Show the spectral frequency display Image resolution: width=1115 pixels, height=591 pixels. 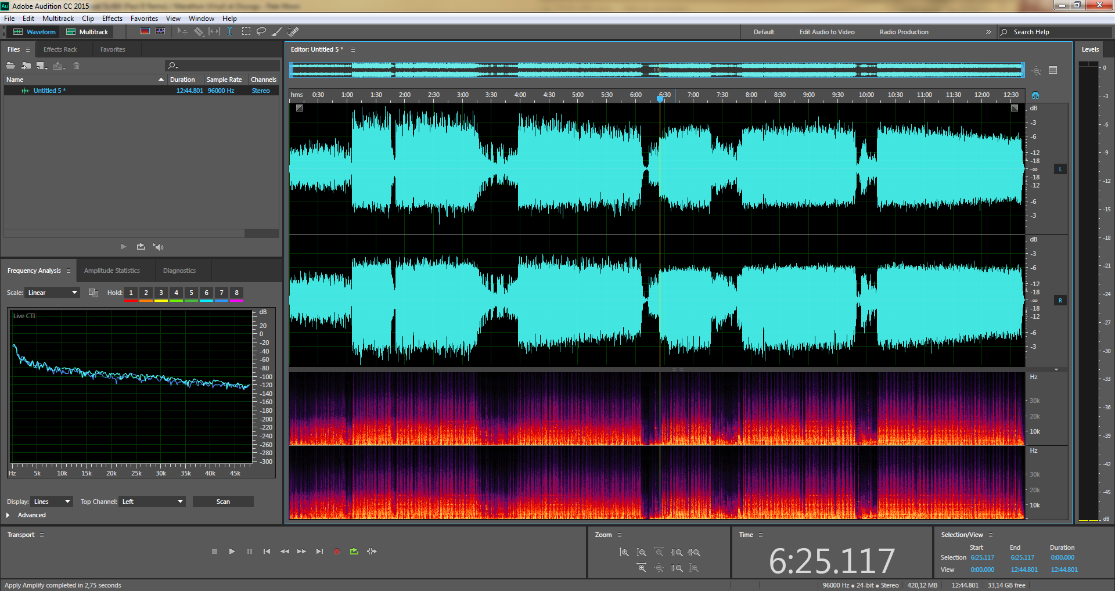pyautogui.click(x=145, y=31)
